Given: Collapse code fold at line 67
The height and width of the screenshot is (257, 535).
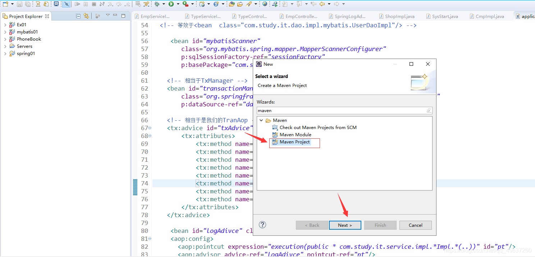Looking at the screenshot, I should coord(150,128).
